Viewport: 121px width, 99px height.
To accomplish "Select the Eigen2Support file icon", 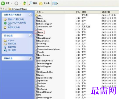I will (x=37, y=38).
